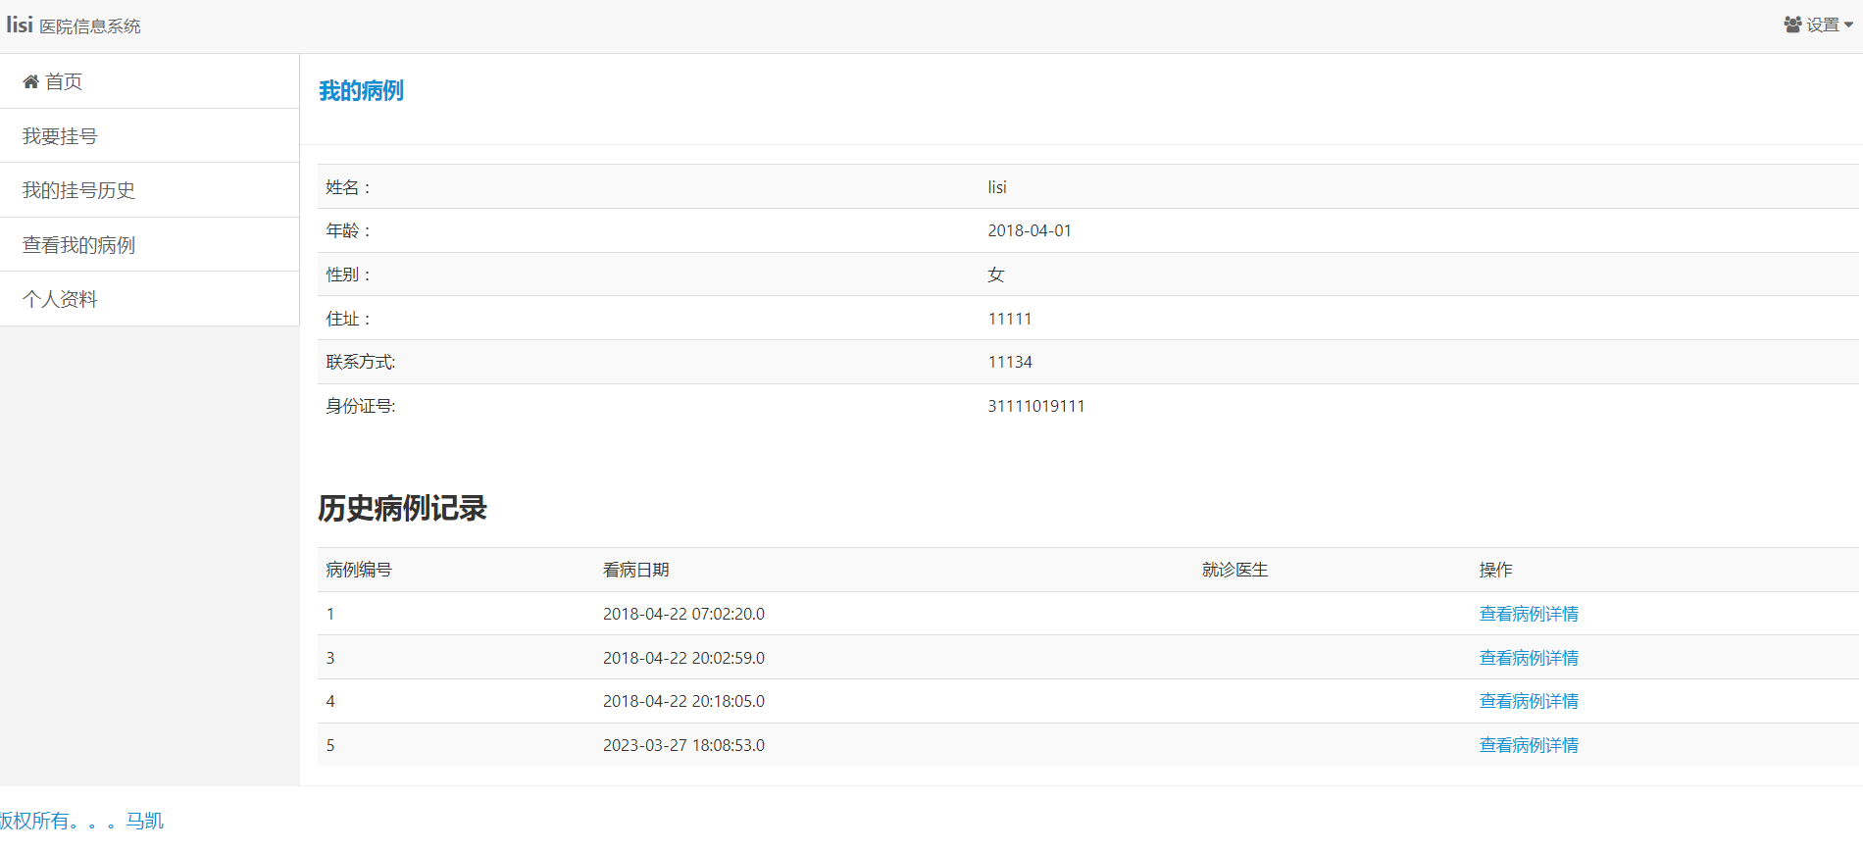View case details for record 4
1863x850 pixels.
[x=1529, y=701]
